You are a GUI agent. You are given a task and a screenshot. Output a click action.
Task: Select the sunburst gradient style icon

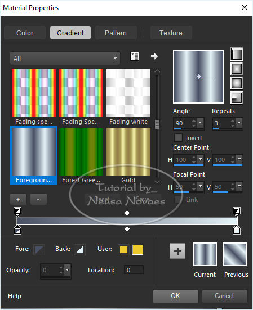[x=237, y=83]
